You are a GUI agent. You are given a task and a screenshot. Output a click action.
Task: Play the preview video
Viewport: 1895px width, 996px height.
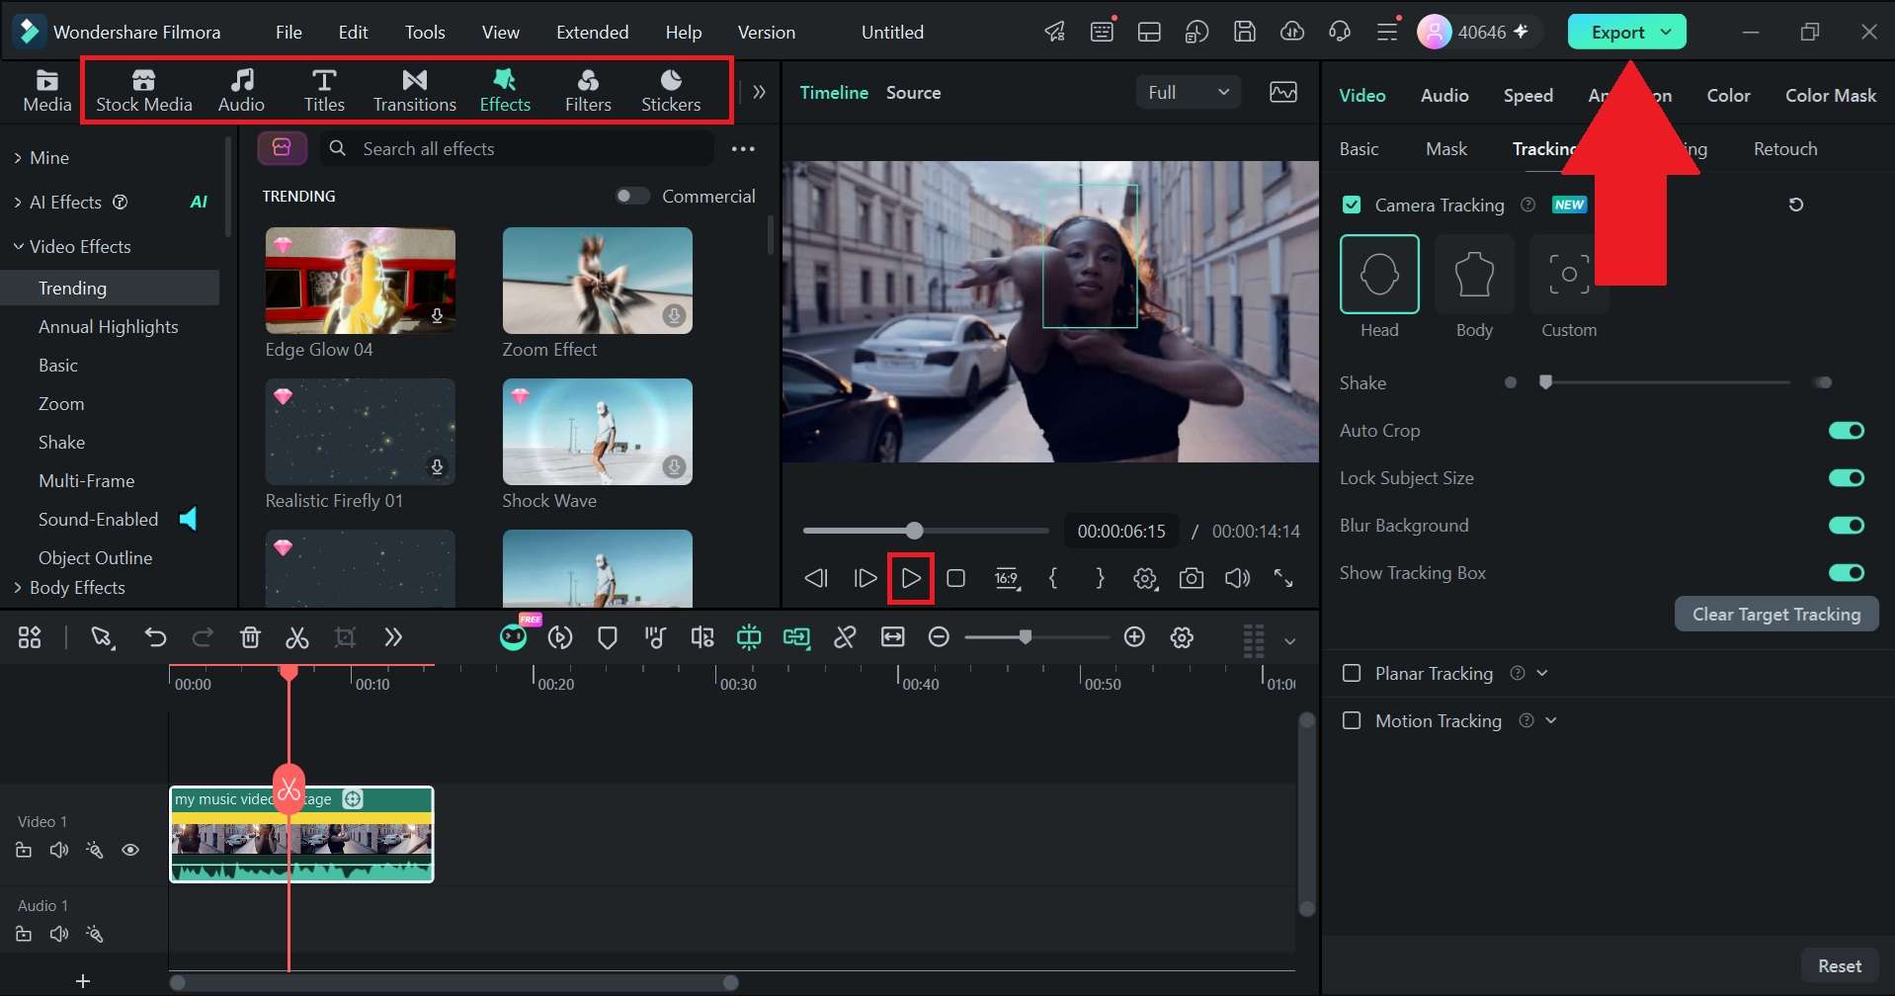click(911, 578)
